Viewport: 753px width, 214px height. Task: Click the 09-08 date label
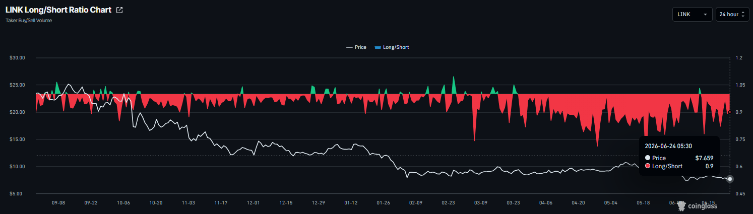[58, 203]
